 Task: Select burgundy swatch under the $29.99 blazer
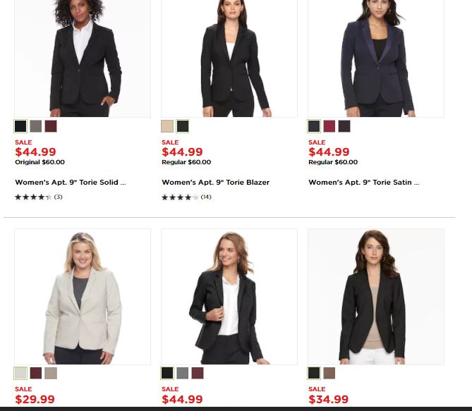[x=35, y=373]
